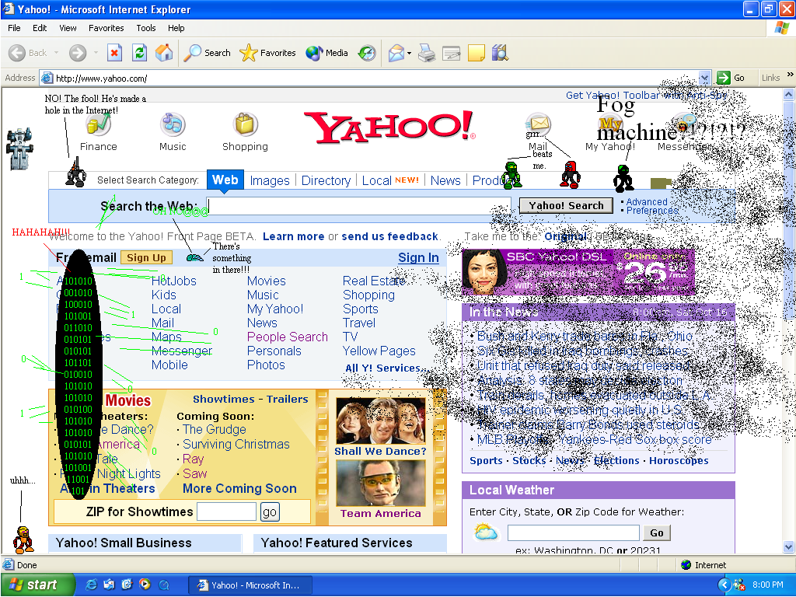Click the Yahoo! taskbar window button
The image size is (796, 597).
coord(250,585)
